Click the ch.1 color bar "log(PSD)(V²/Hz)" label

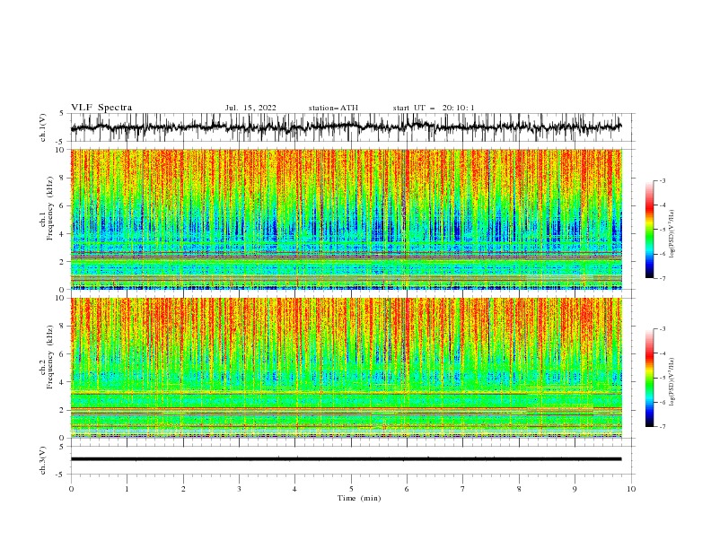[x=672, y=234]
